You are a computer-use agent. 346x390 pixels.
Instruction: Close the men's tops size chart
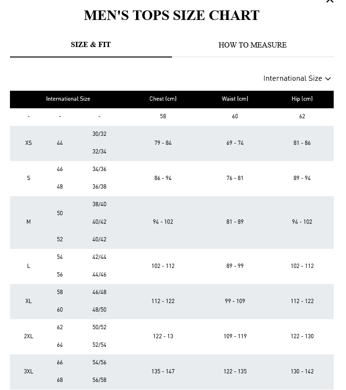[x=330, y=1]
